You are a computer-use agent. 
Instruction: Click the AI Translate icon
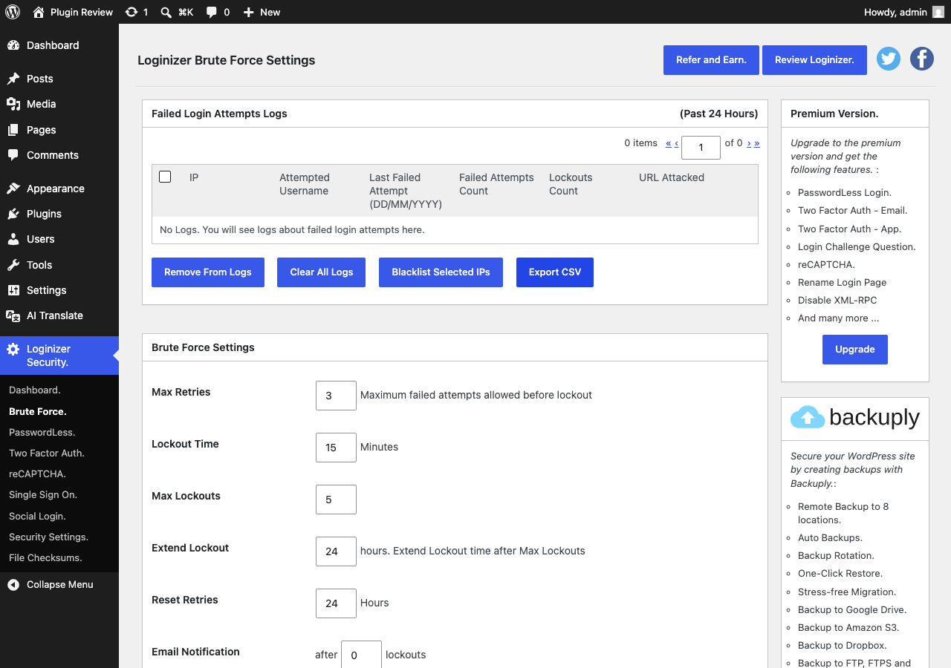tap(13, 315)
